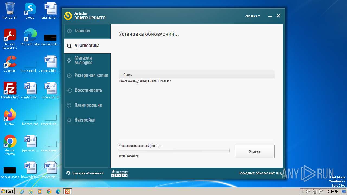Click the update installation progress bar
The height and width of the screenshot is (195, 347).
click(174, 151)
